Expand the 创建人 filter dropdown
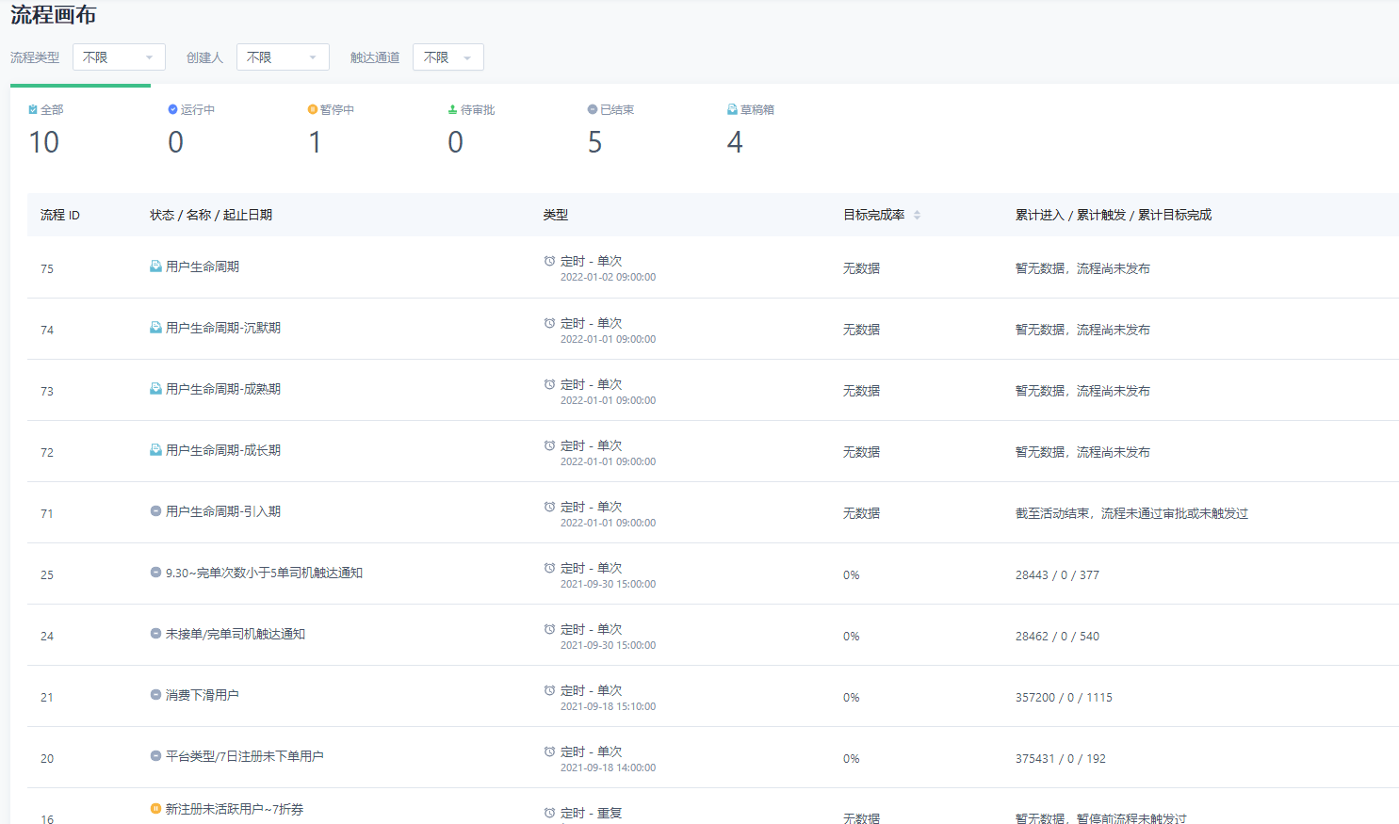The height and width of the screenshot is (824, 1399). pyautogui.click(x=283, y=57)
